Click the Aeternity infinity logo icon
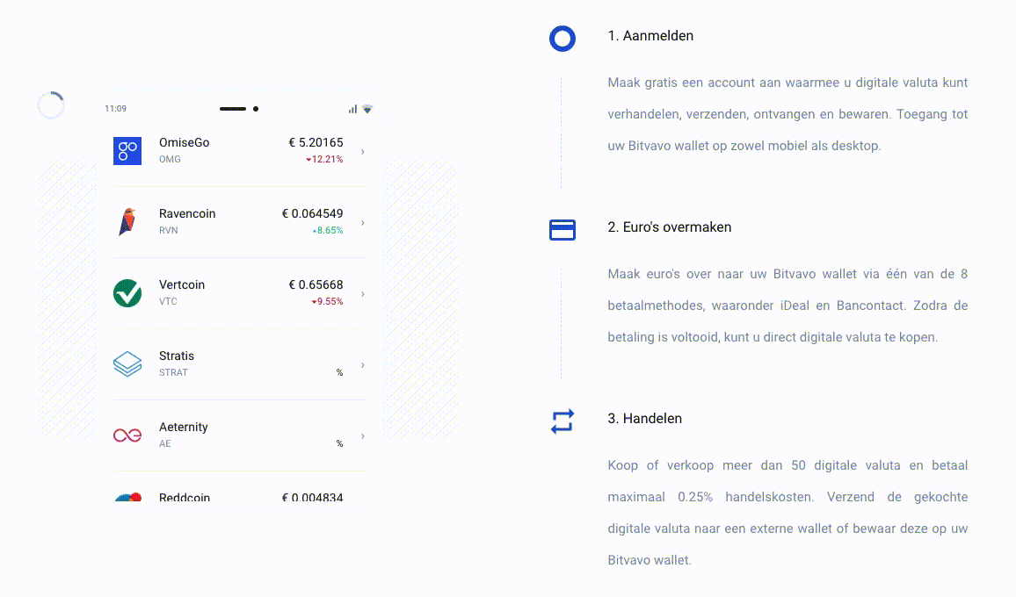 point(127,435)
